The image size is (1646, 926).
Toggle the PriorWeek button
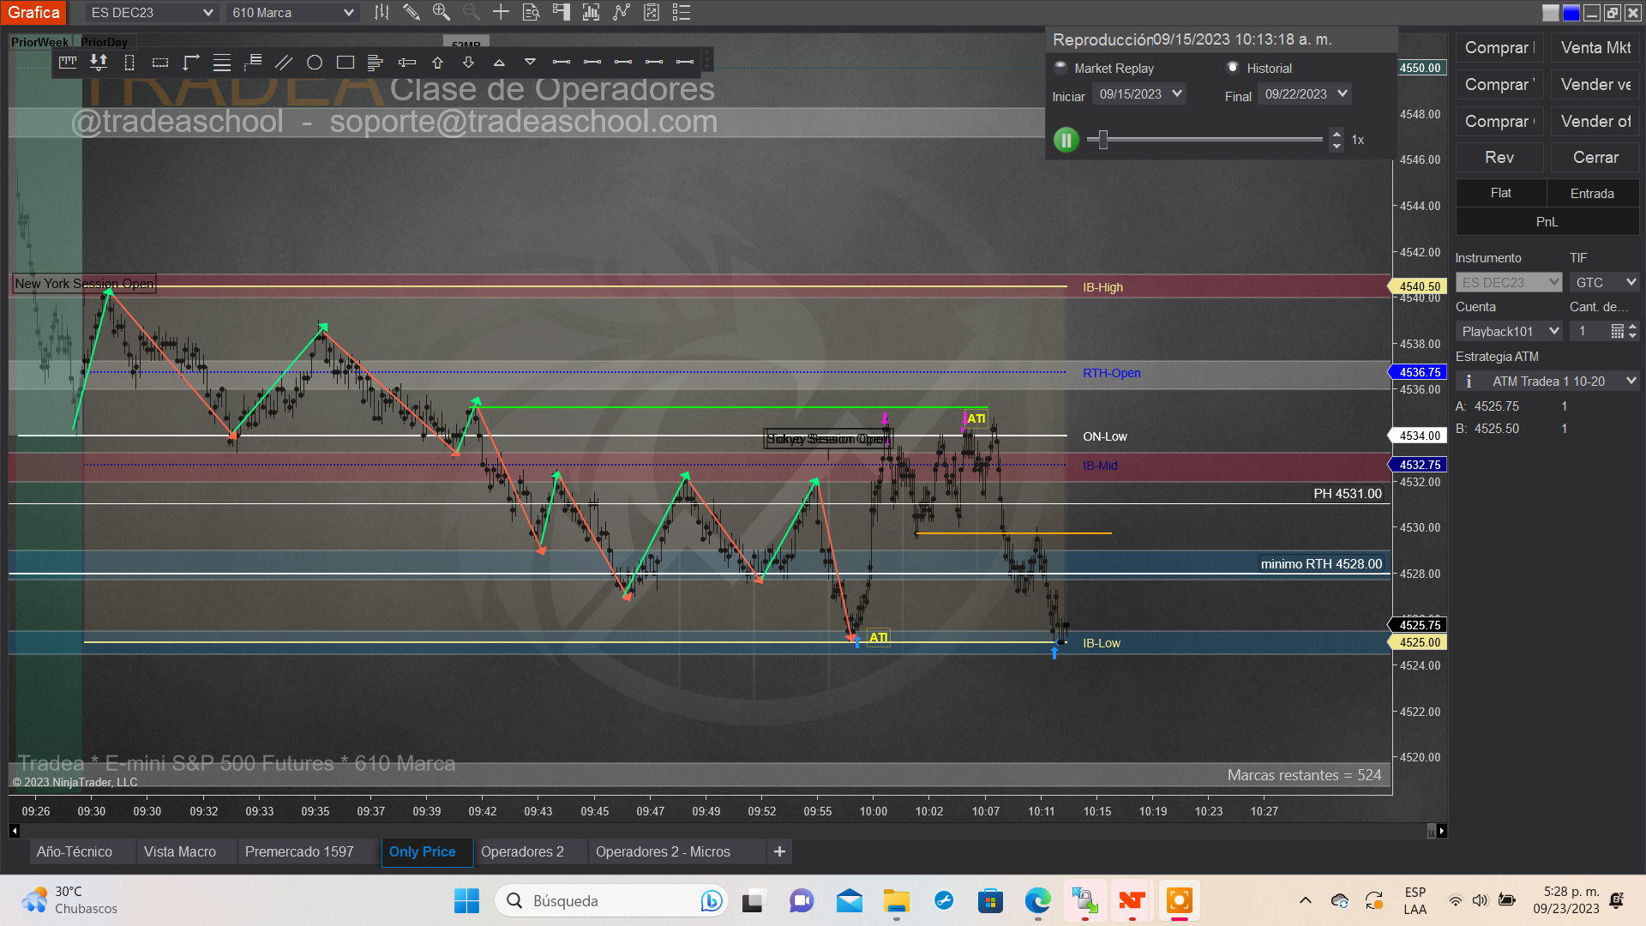pos(39,42)
